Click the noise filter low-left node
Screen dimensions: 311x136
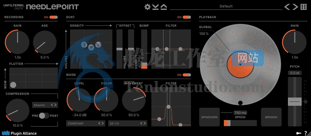(159, 119)
